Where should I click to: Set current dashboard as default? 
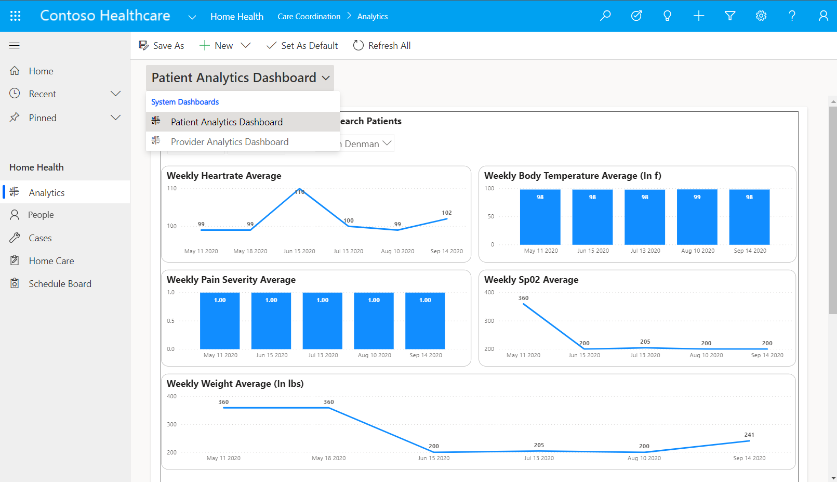tap(302, 45)
